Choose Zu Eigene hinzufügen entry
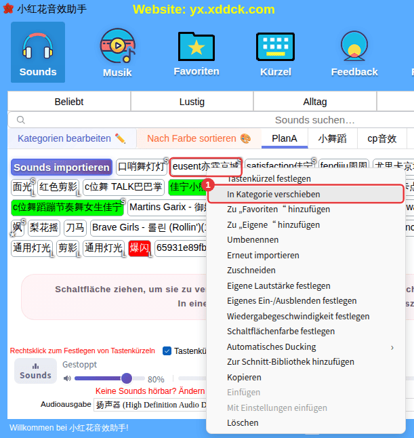The width and height of the screenshot is (414, 438). tap(306, 224)
